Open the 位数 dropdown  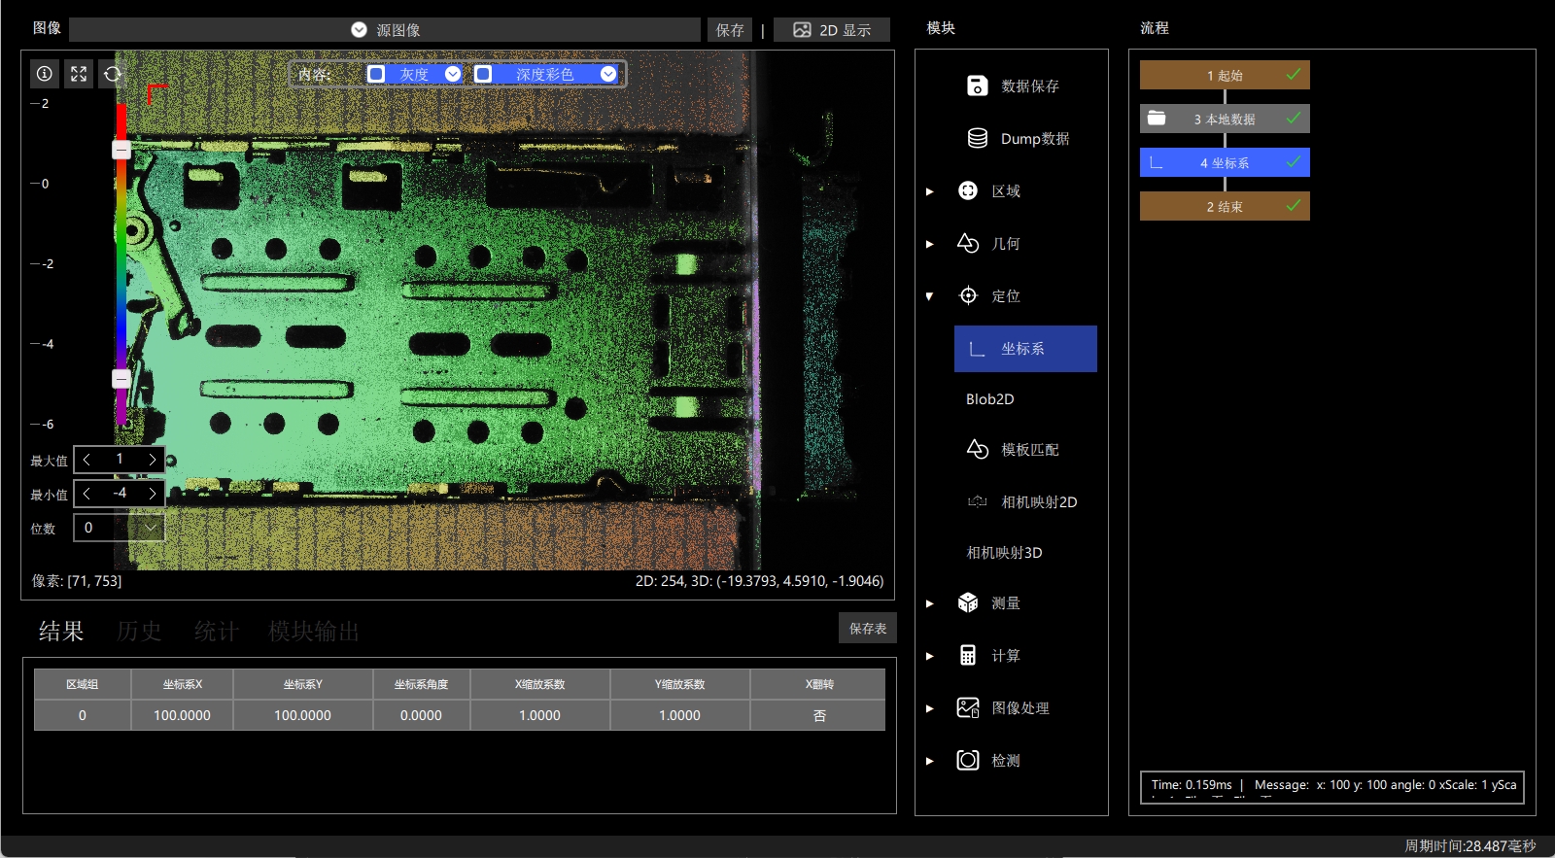(x=120, y=528)
